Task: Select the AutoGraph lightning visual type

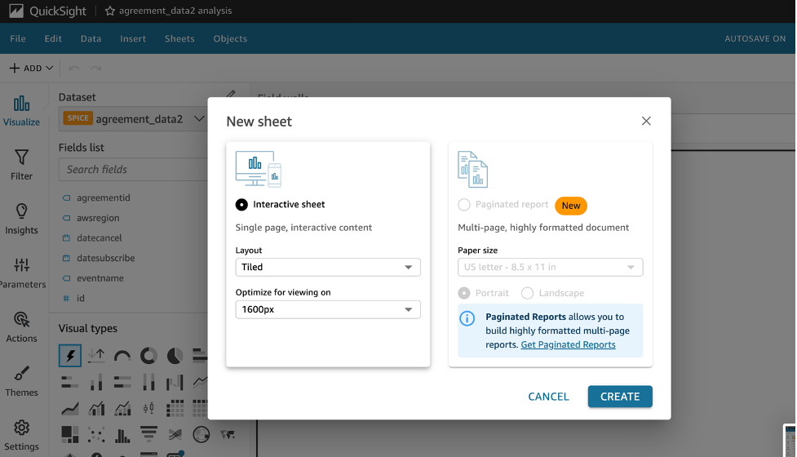Action: pos(69,356)
